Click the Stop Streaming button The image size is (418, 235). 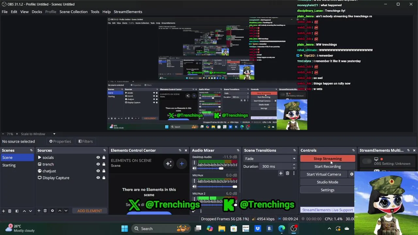[328, 159]
